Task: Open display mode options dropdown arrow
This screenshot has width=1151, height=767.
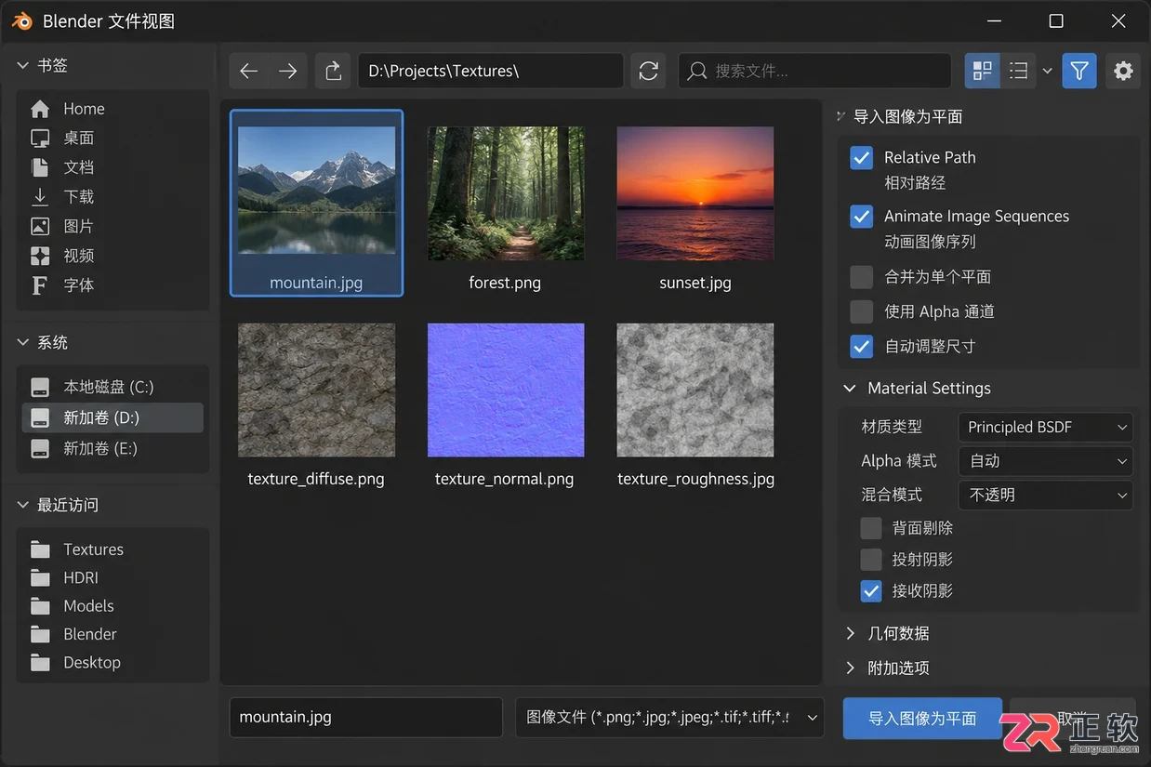Action: coord(1047,71)
